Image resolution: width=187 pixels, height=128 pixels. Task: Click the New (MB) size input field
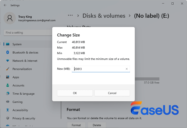pyautogui.click(x=101, y=69)
